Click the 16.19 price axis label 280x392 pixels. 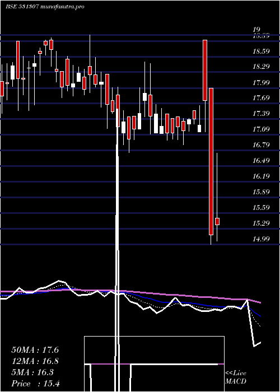click(x=261, y=176)
